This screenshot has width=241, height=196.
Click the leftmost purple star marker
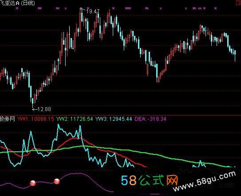(x=17, y=8)
